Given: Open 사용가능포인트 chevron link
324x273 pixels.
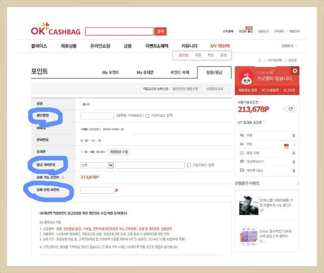Looking at the screenshot, I should (x=249, y=102).
